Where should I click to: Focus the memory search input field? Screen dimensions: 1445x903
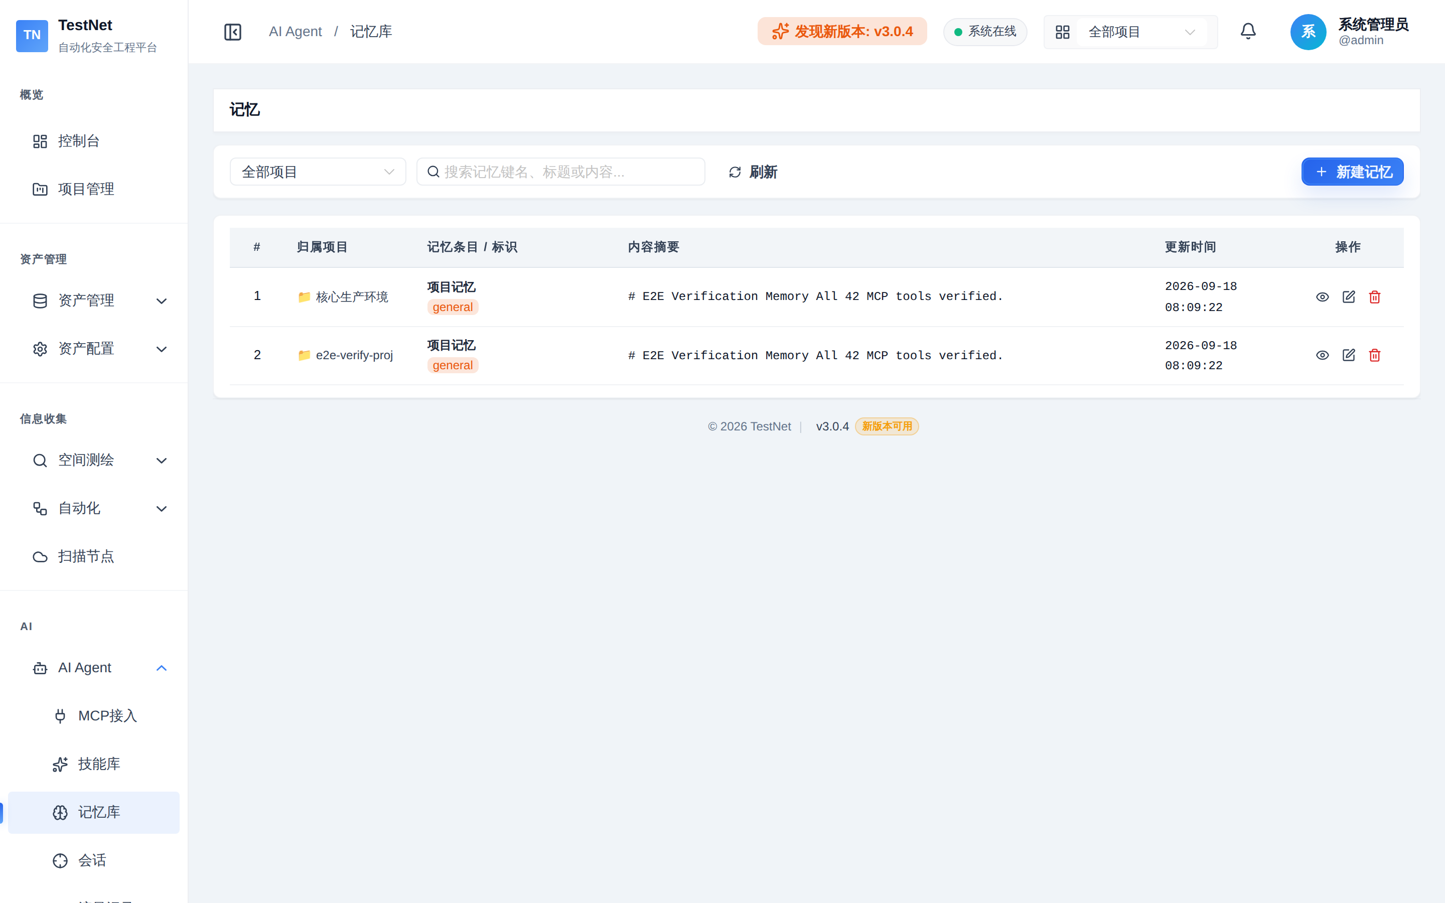[560, 172]
